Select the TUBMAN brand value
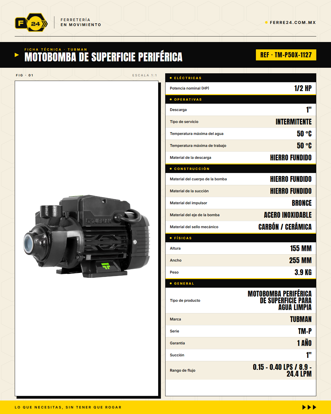The image size is (331, 414). (x=301, y=319)
